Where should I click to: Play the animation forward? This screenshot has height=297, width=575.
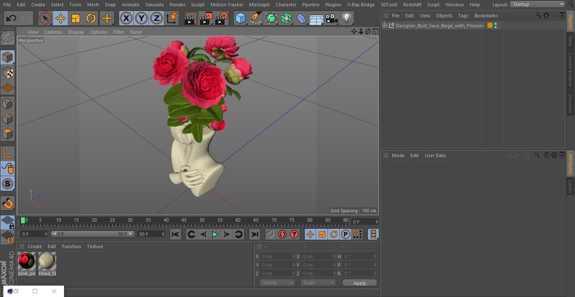point(215,234)
